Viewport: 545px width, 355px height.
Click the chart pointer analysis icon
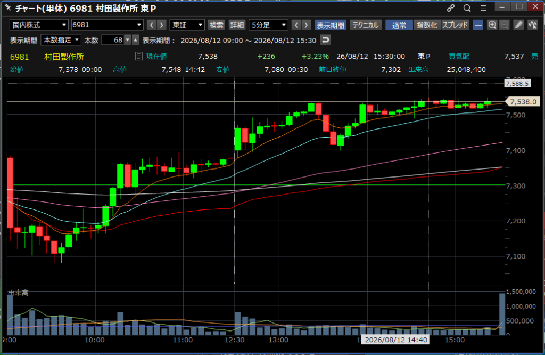pos(532,25)
